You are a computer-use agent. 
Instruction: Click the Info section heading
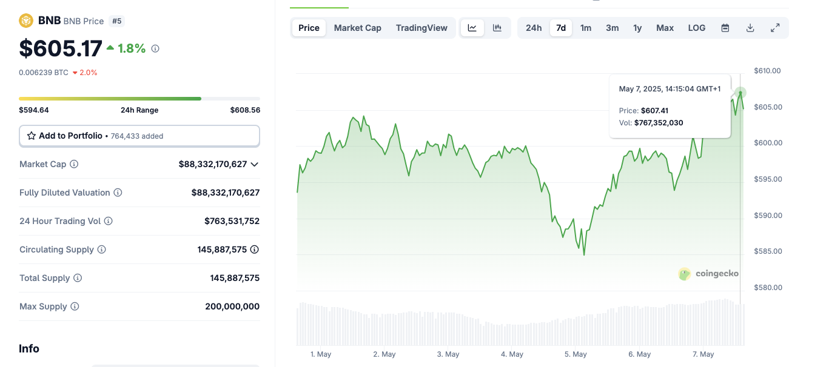point(29,349)
